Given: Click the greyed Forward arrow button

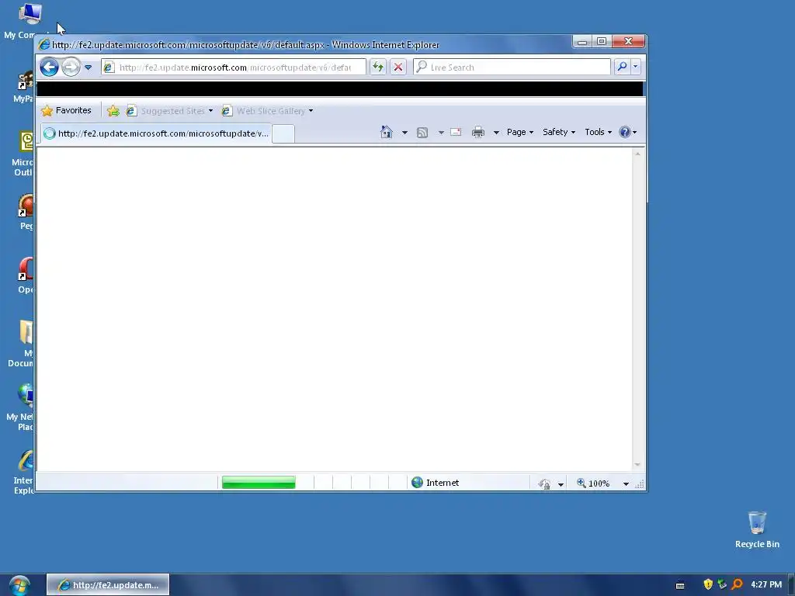Looking at the screenshot, I should (71, 67).
